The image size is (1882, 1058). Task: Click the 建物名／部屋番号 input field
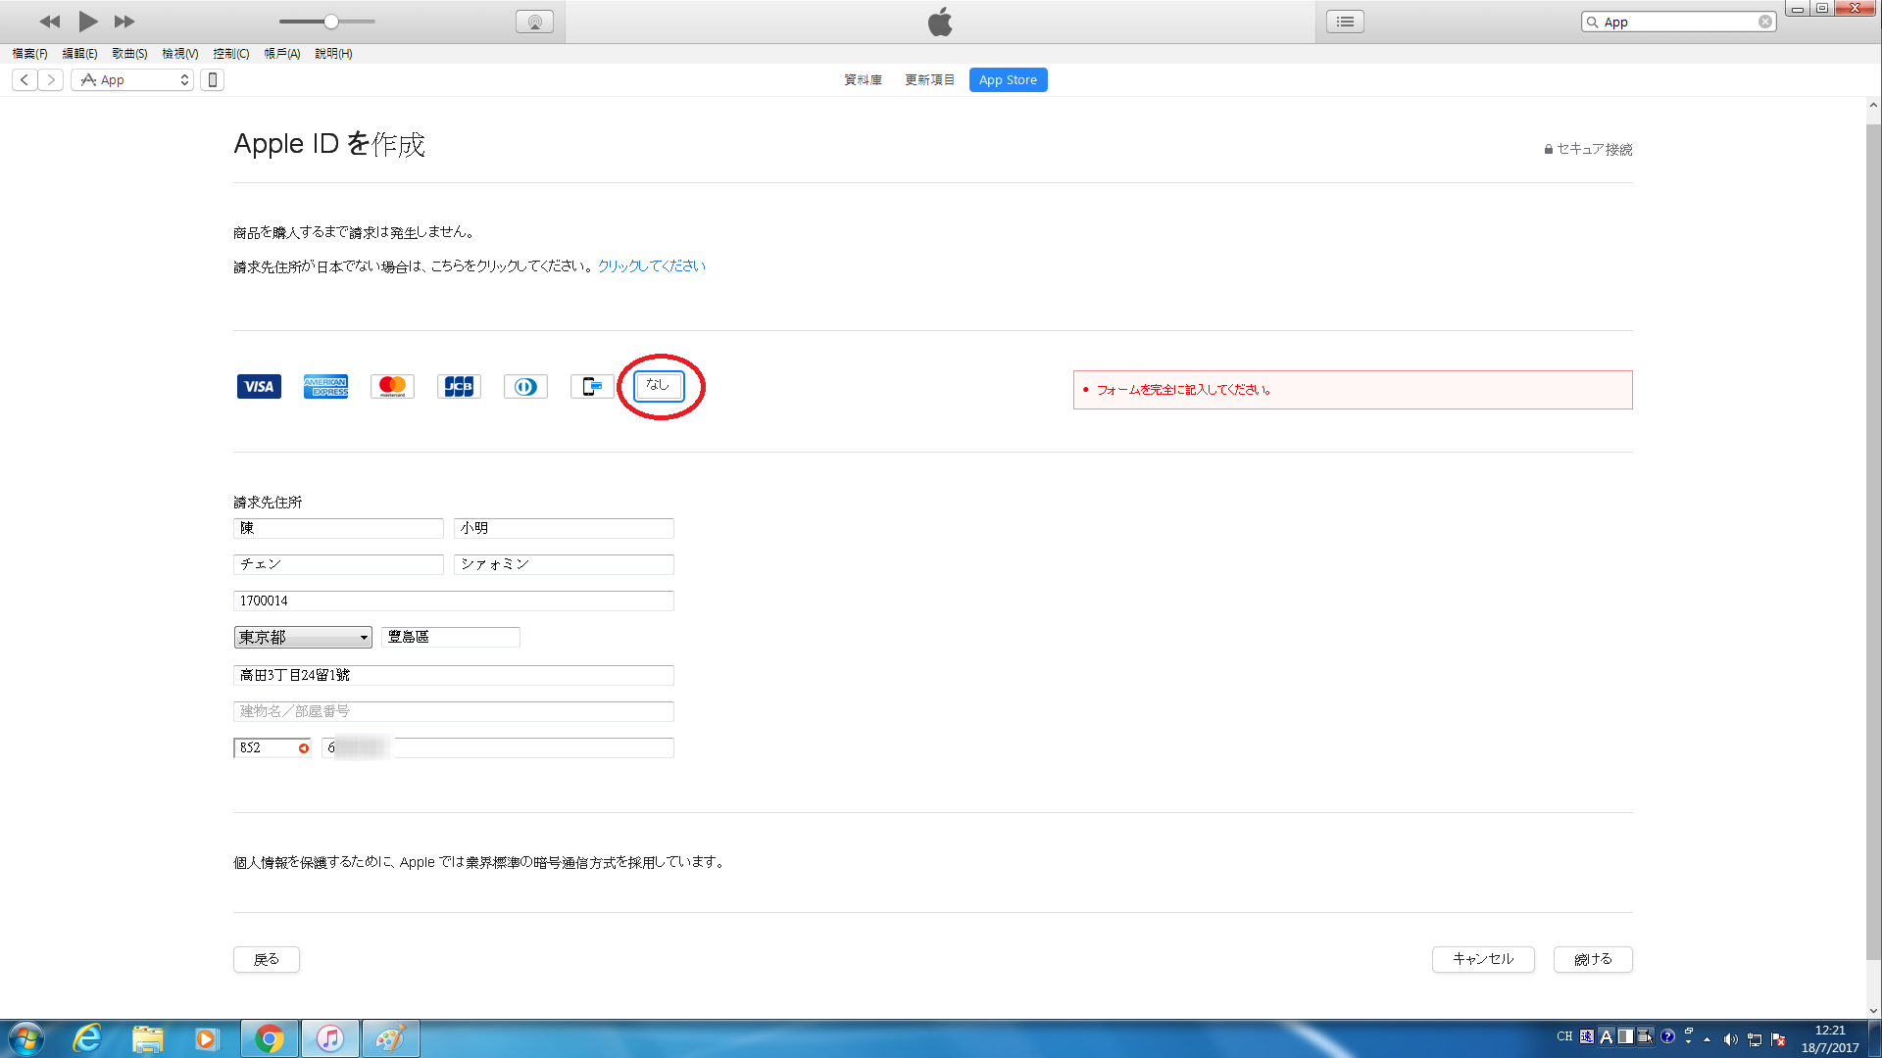pyautogui.click(x=453, y=711)
